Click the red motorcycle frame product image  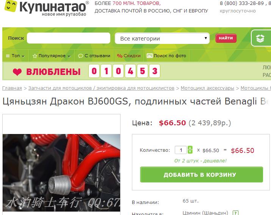point(61,173)
